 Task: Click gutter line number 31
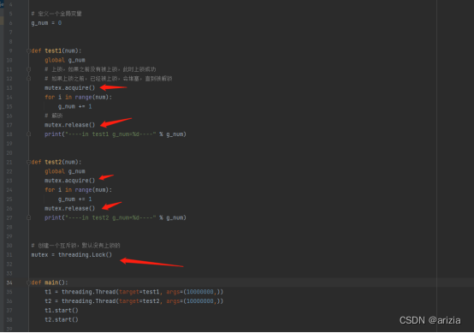(9, 255)
